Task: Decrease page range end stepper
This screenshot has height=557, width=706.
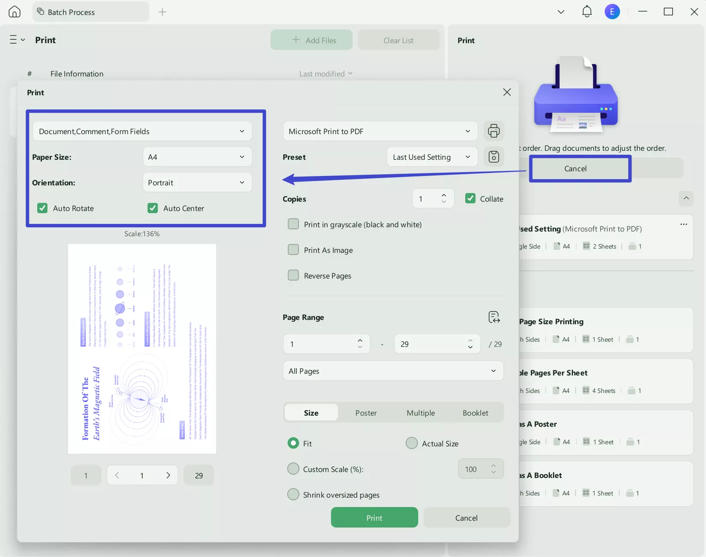Action: (x=470, y=347)
